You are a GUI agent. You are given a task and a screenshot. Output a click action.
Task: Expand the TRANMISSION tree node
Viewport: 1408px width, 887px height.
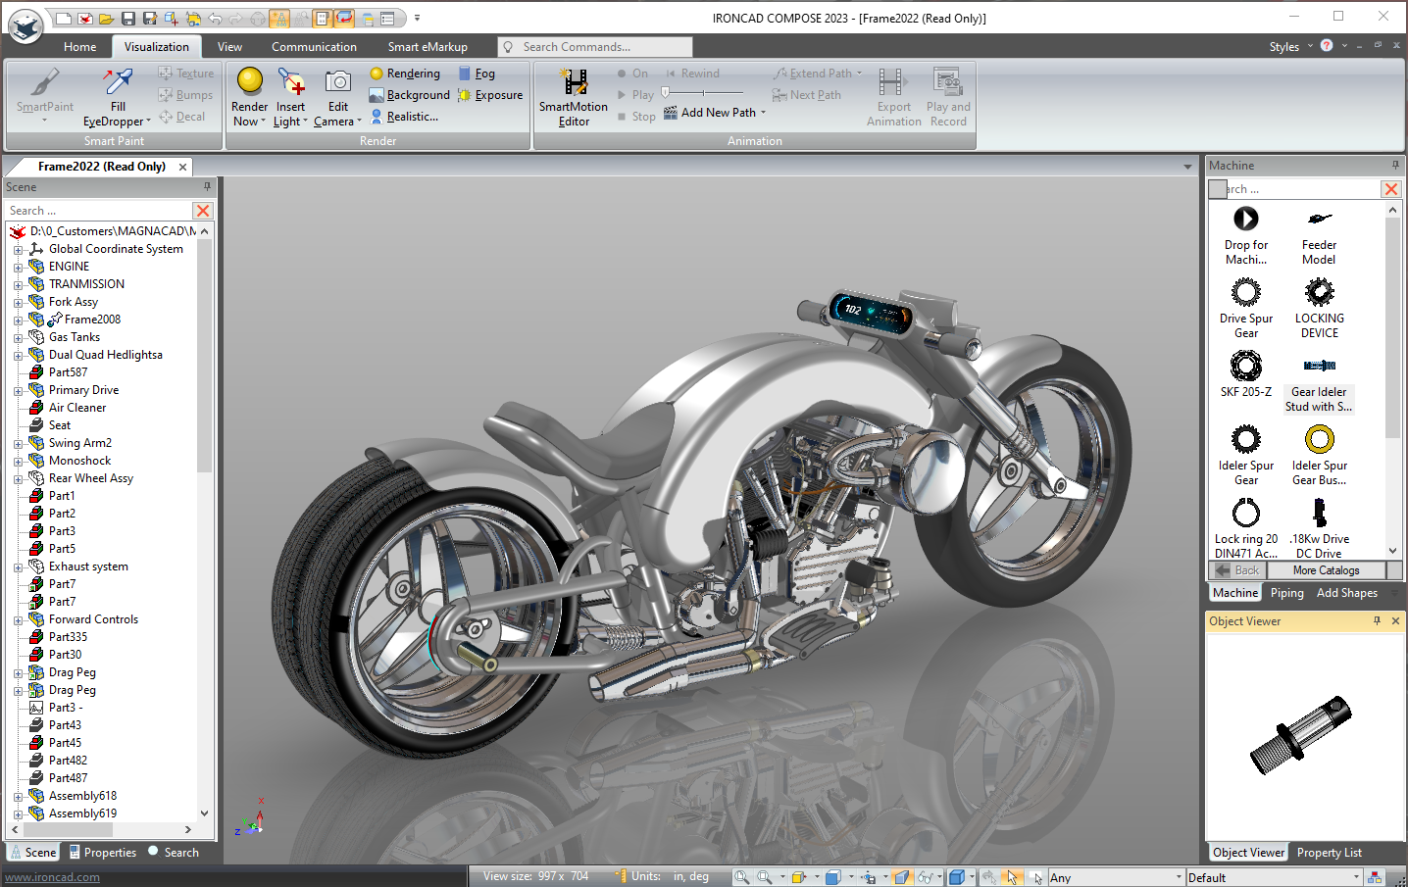point(18,285)
